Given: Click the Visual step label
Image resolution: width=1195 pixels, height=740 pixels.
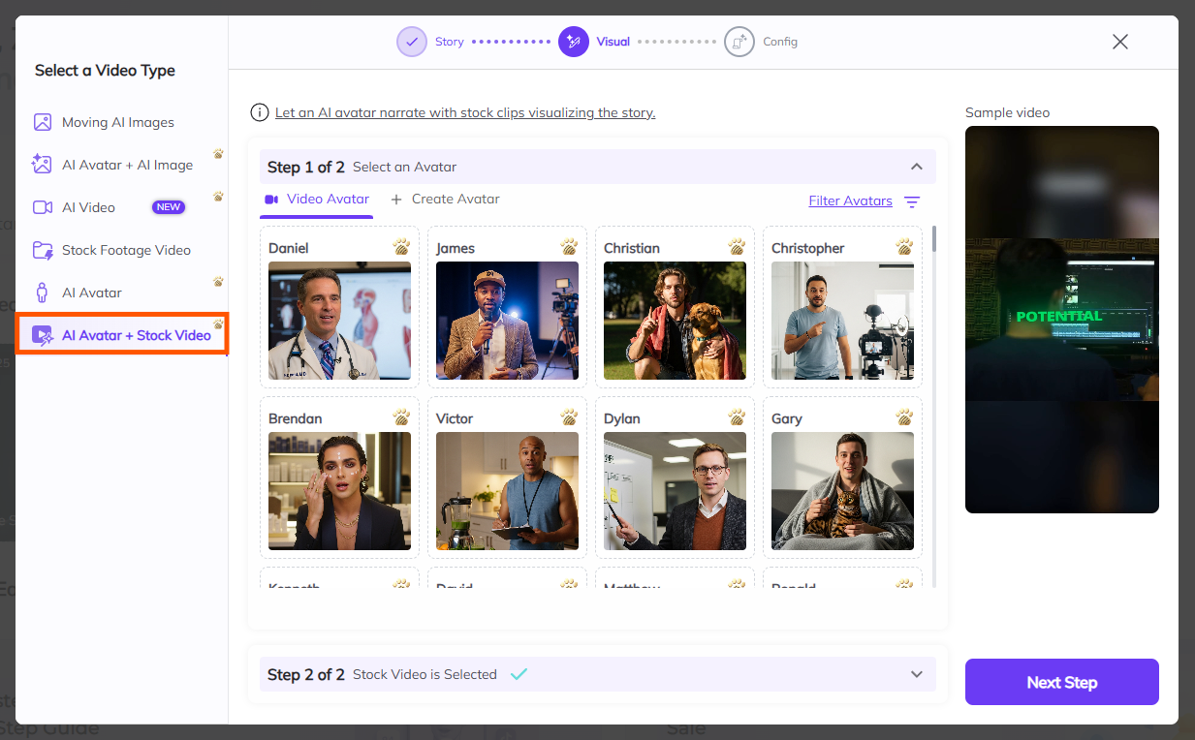Looking at the screenshot, I should coord(613,42).
